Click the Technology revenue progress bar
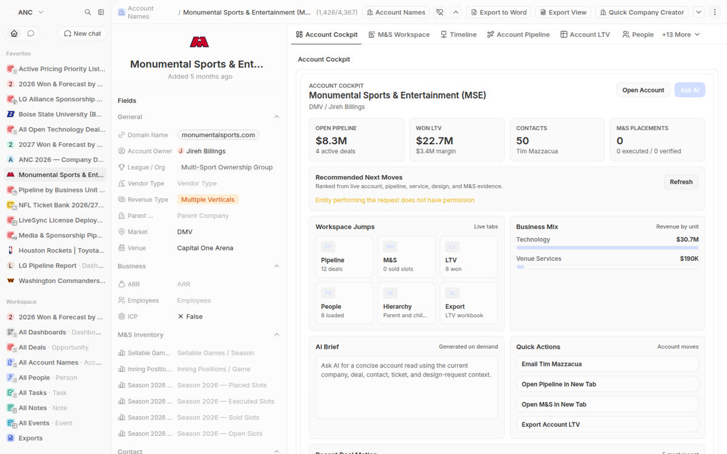Viewport: 727px width, 454px height. pos(607,248)
